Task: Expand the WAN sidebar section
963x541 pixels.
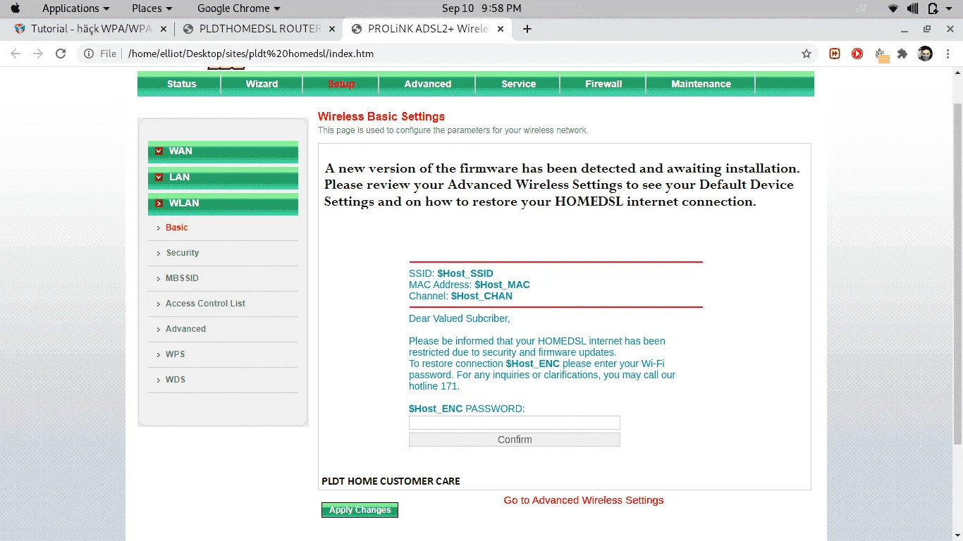Action: click(223, 151)
